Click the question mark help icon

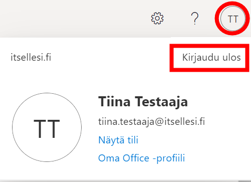pos(194,19)
